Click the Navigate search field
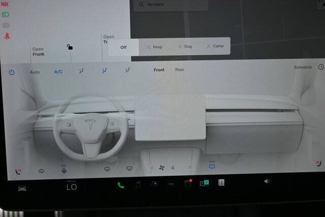 [x=171, y=5]
